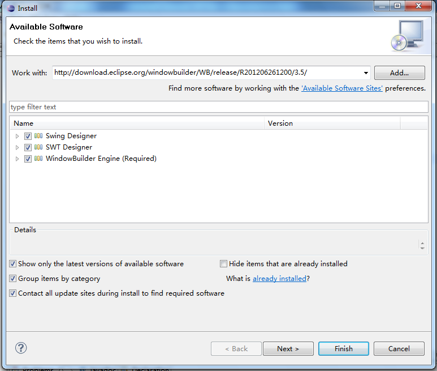The image size is (437, 371).
Task: Click Details scroll down arrow
Action: [x=422, y=248]
